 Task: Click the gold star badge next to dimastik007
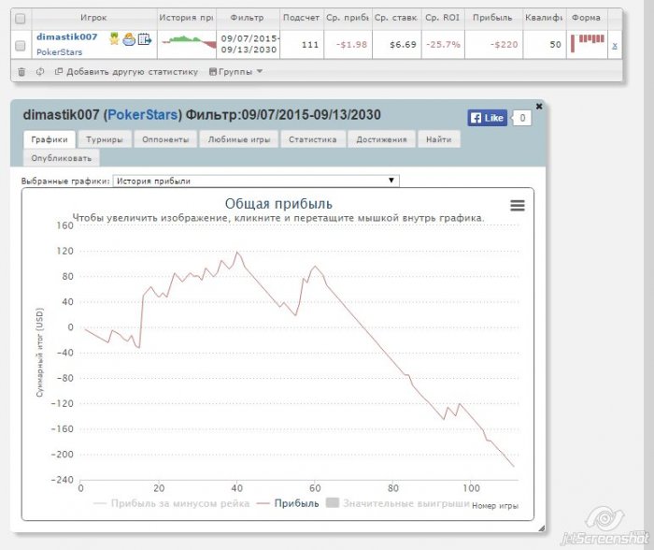(x=114, y=39)
